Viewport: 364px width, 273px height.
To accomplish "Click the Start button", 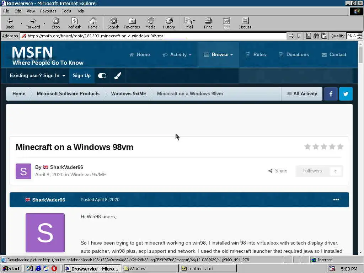I will click(x=11, y=269).
